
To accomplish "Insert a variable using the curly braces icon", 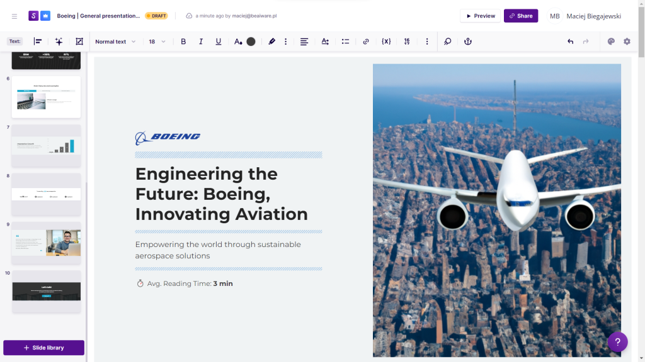I will click(x=386, y=41).
